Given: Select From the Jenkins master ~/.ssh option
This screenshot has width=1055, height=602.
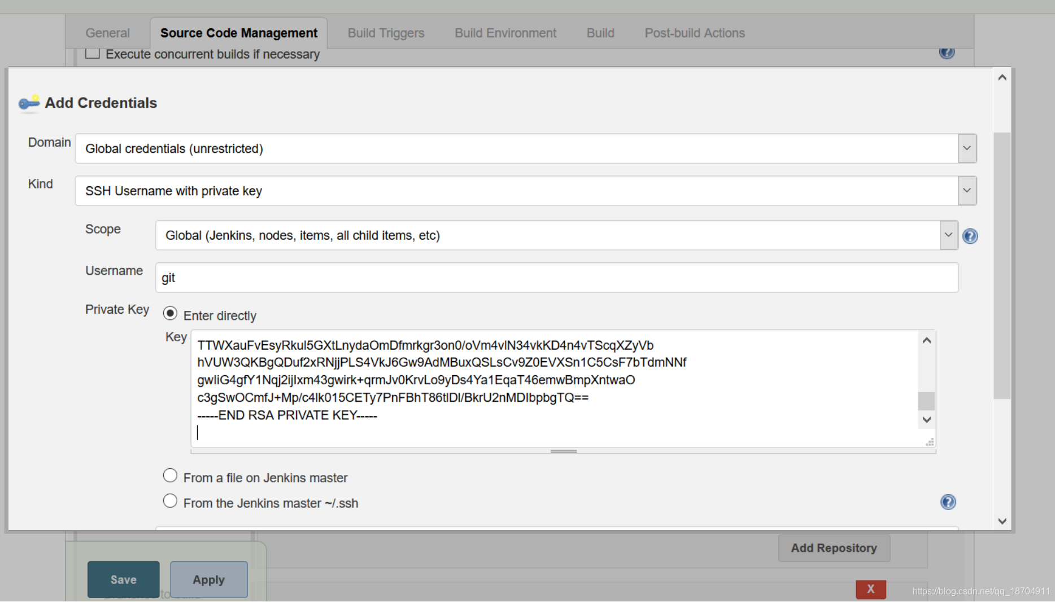Looking at the screenshot, I should click(170, 501).
